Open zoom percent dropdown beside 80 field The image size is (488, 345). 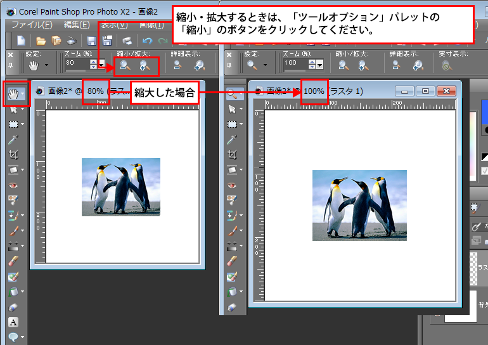[101, 65]
